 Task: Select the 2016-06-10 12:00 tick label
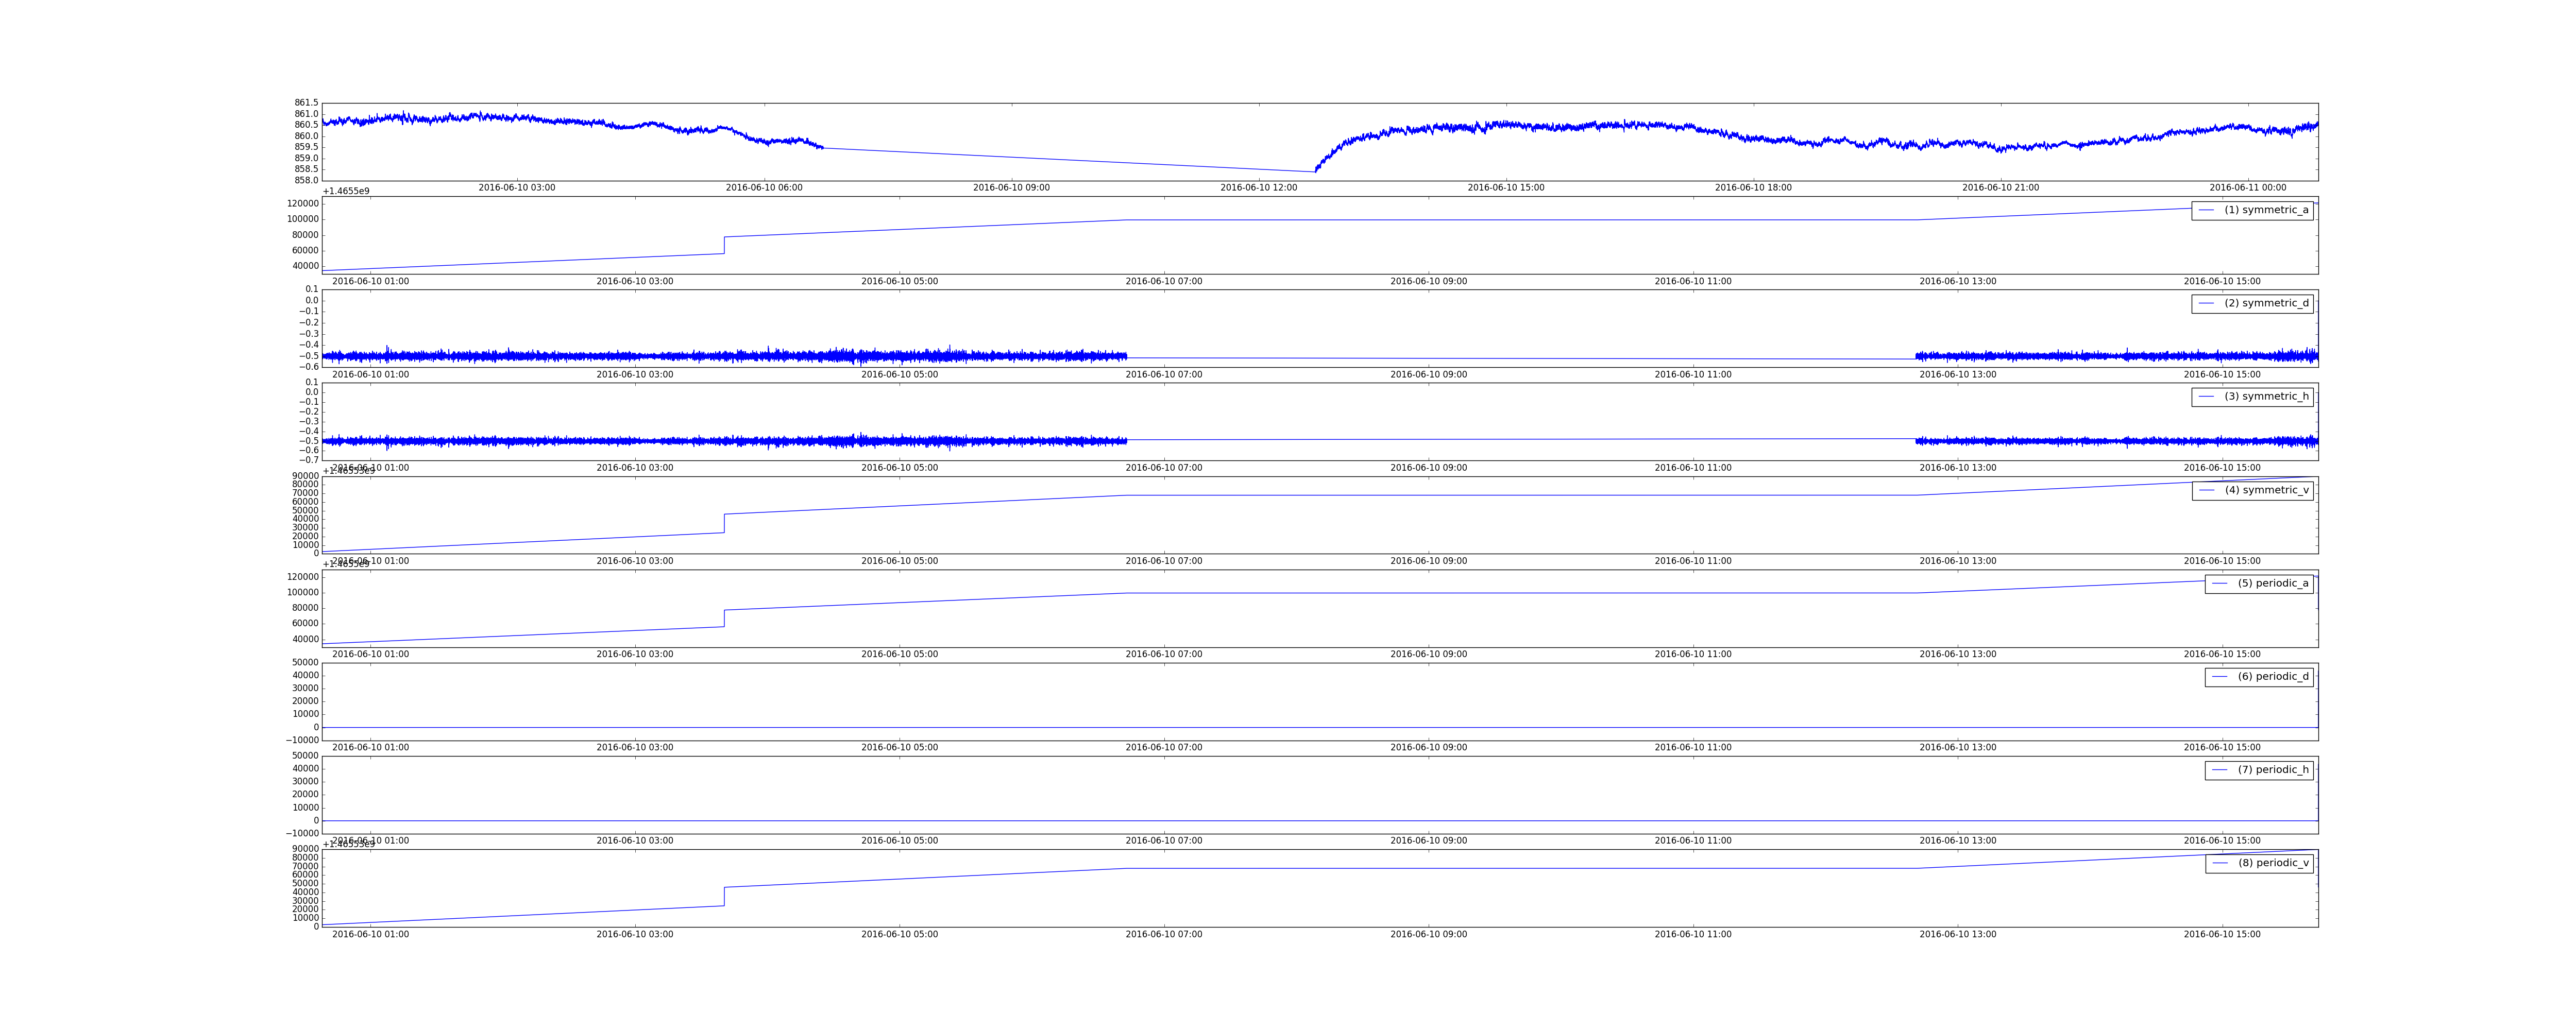1259,188
